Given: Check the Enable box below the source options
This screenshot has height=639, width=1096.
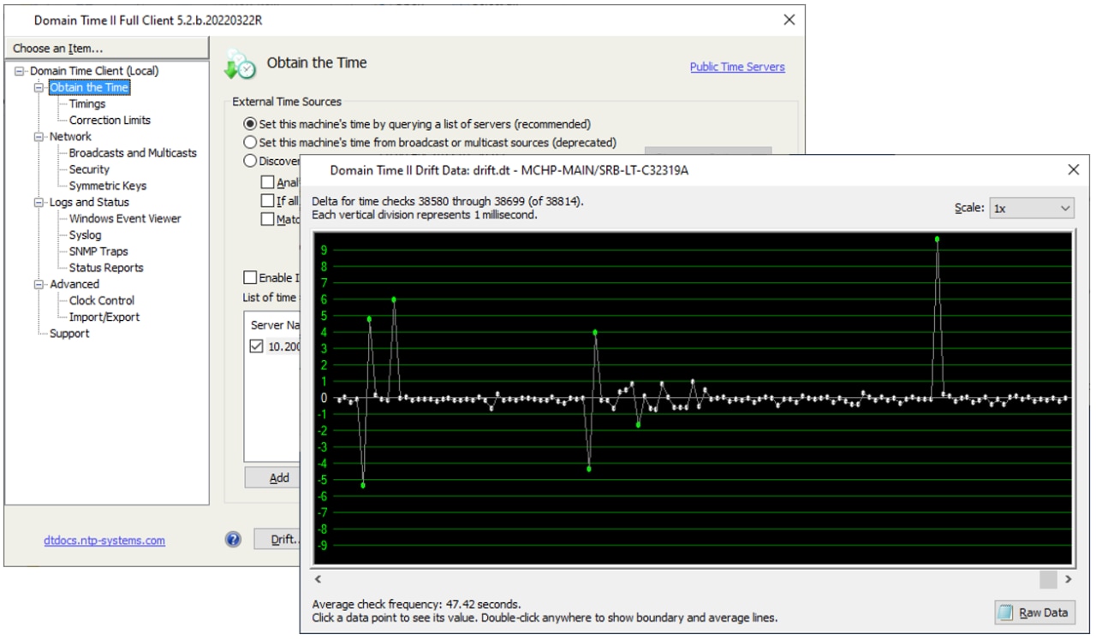Looking at the screenshot, I should pos(250,276).
